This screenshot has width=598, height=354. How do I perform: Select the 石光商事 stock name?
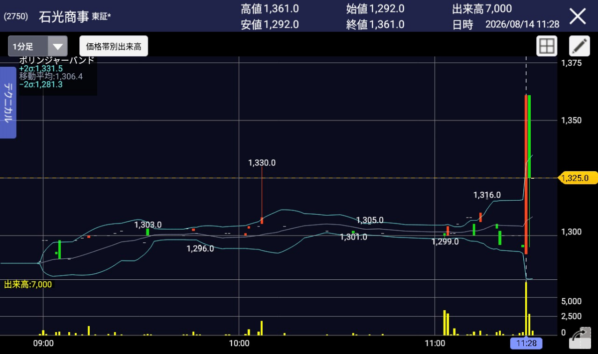(64, 16)
